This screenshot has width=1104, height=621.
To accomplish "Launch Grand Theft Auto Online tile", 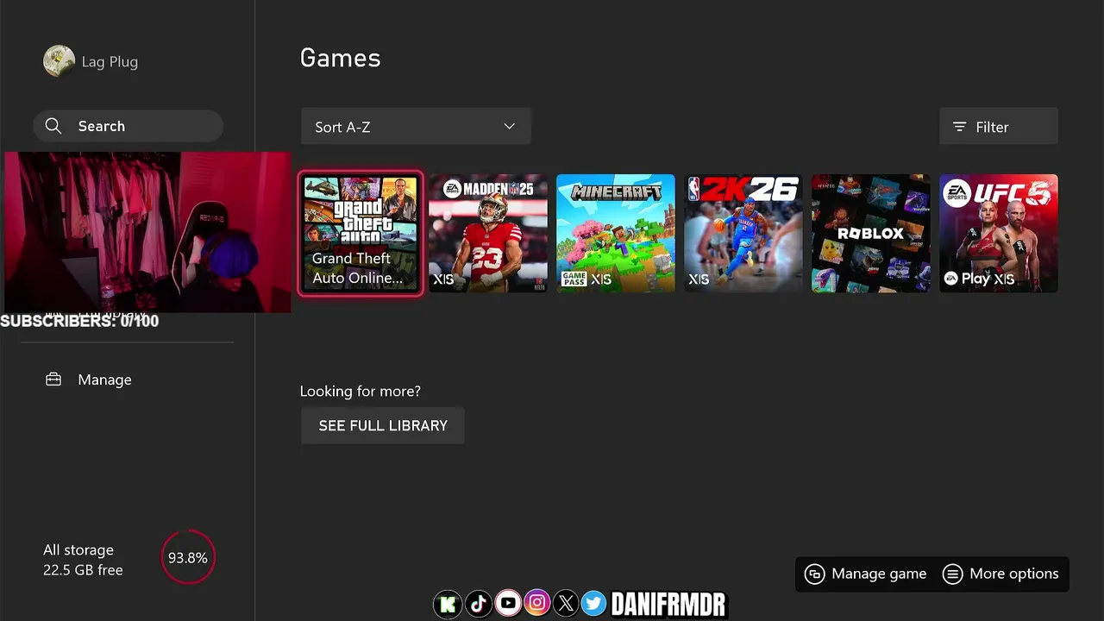I will (361, 233).
